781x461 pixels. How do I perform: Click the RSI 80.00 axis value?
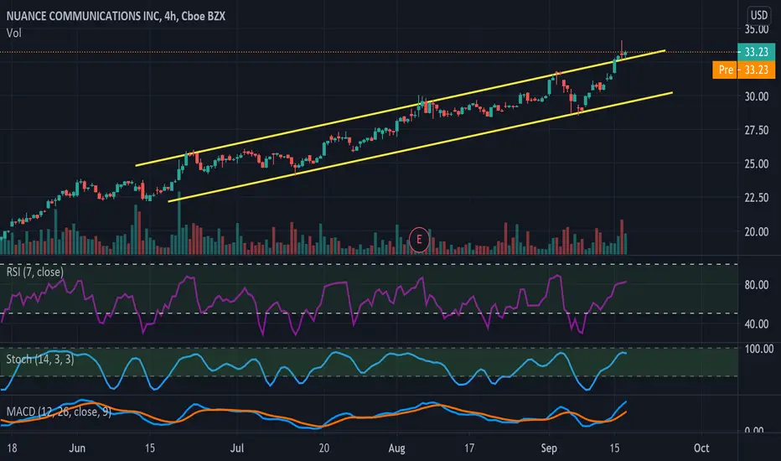pyautogui.click(x=756, y=285)
